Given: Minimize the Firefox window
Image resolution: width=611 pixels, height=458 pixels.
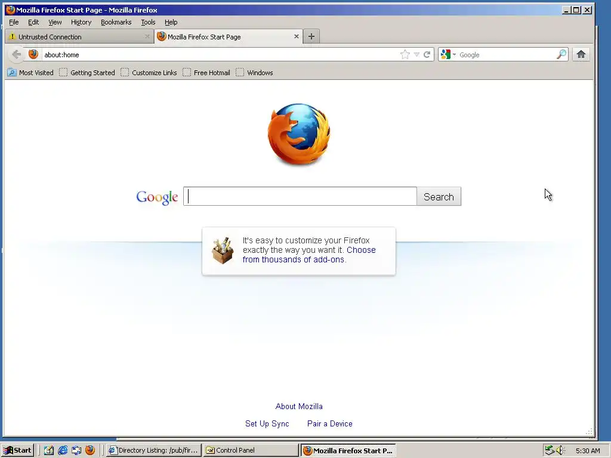Looking at the screenshot, I should 567,10.
